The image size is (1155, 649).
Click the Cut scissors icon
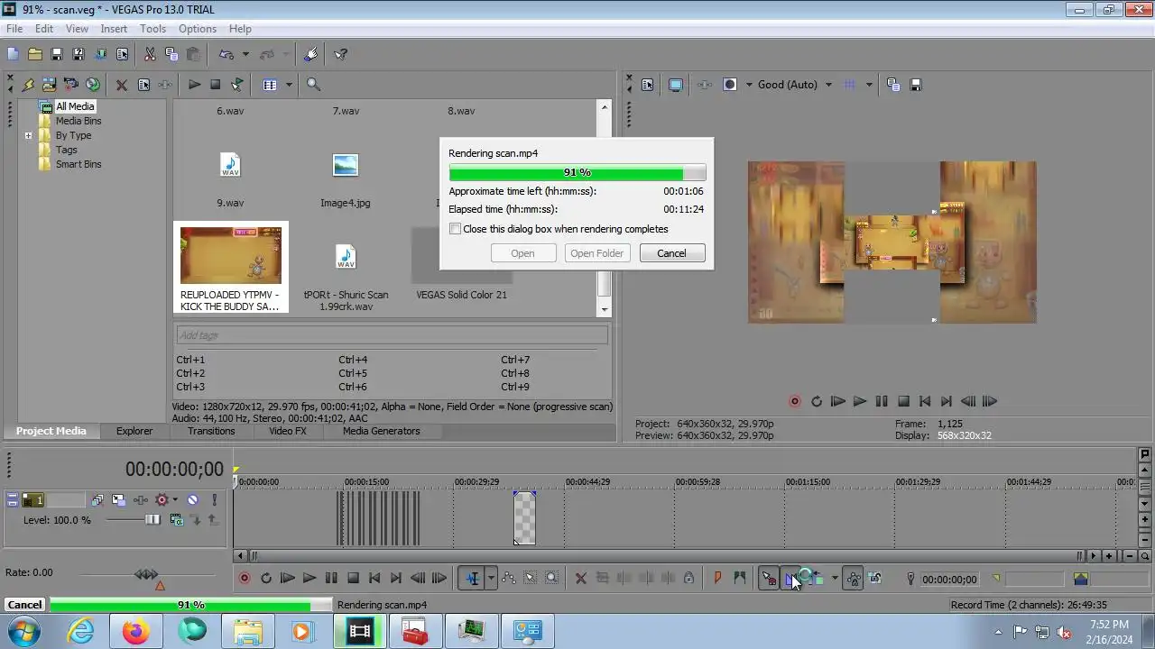click(150, 54)
